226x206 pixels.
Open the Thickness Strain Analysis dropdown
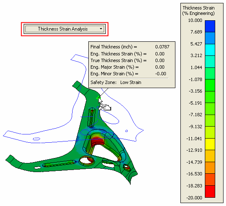65,29
